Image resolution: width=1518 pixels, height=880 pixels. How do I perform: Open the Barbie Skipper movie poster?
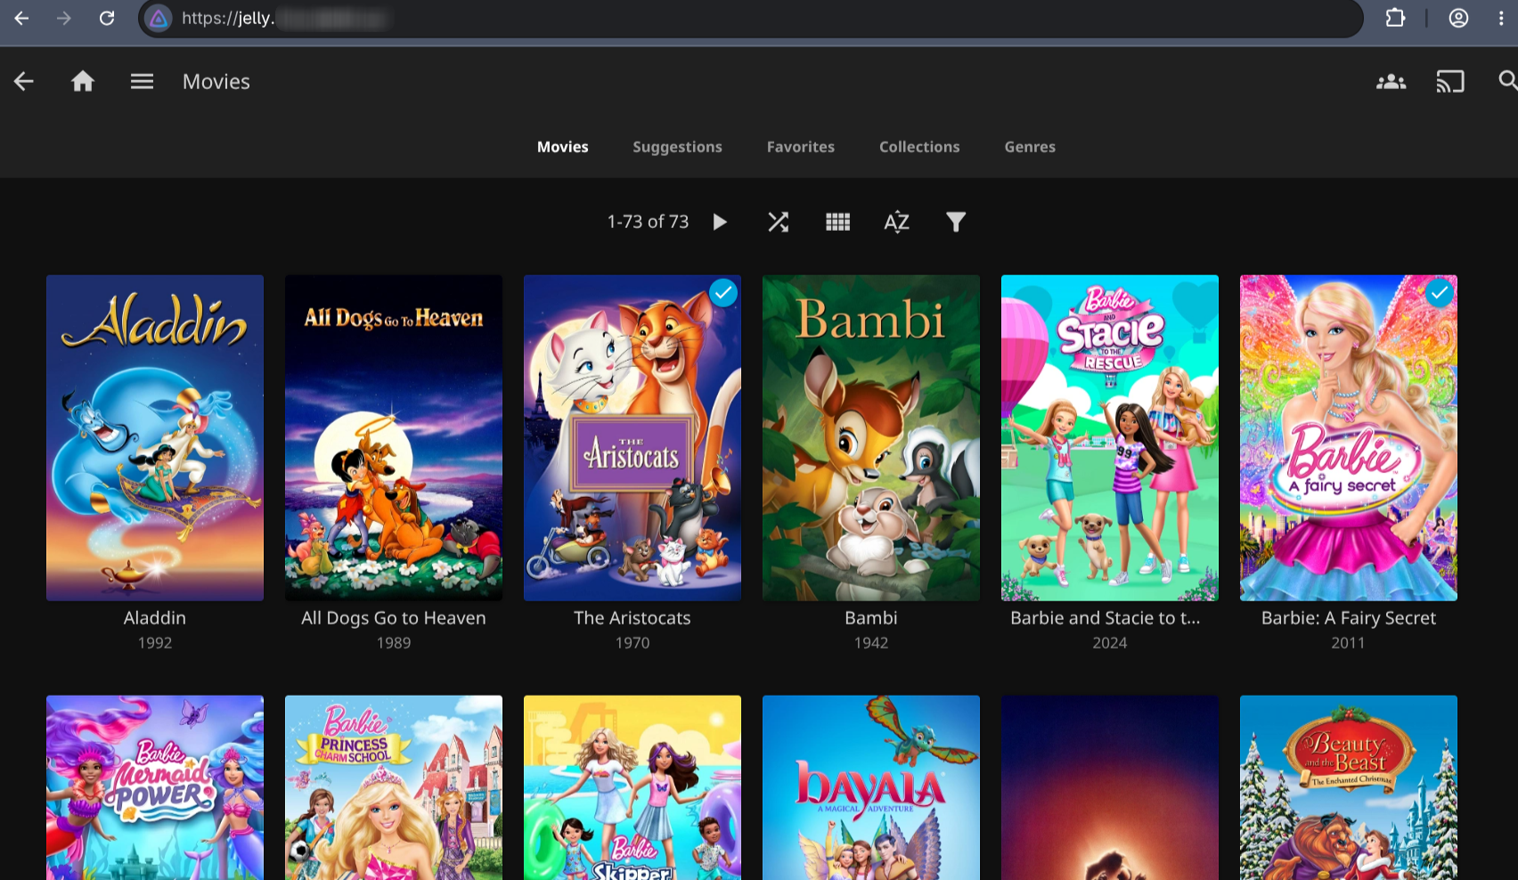(632, 787)
